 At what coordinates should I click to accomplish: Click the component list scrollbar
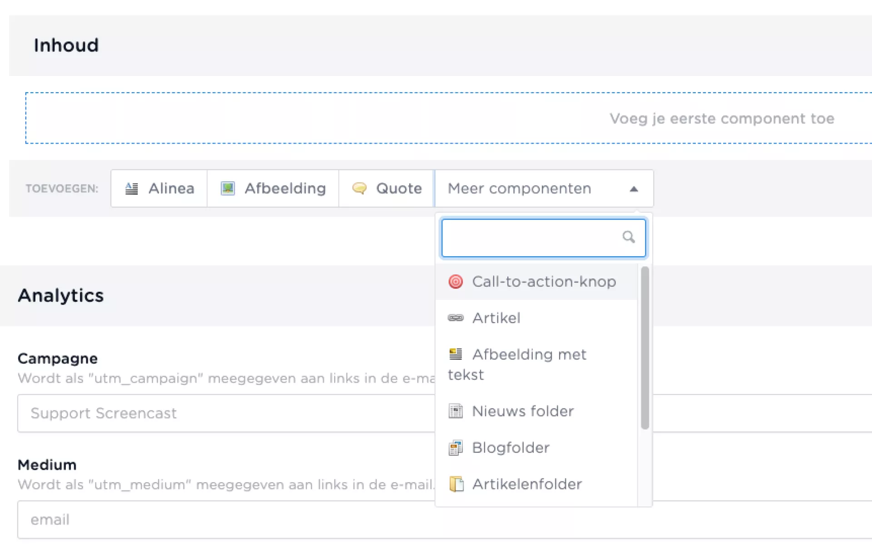click(x=645, y=348)
